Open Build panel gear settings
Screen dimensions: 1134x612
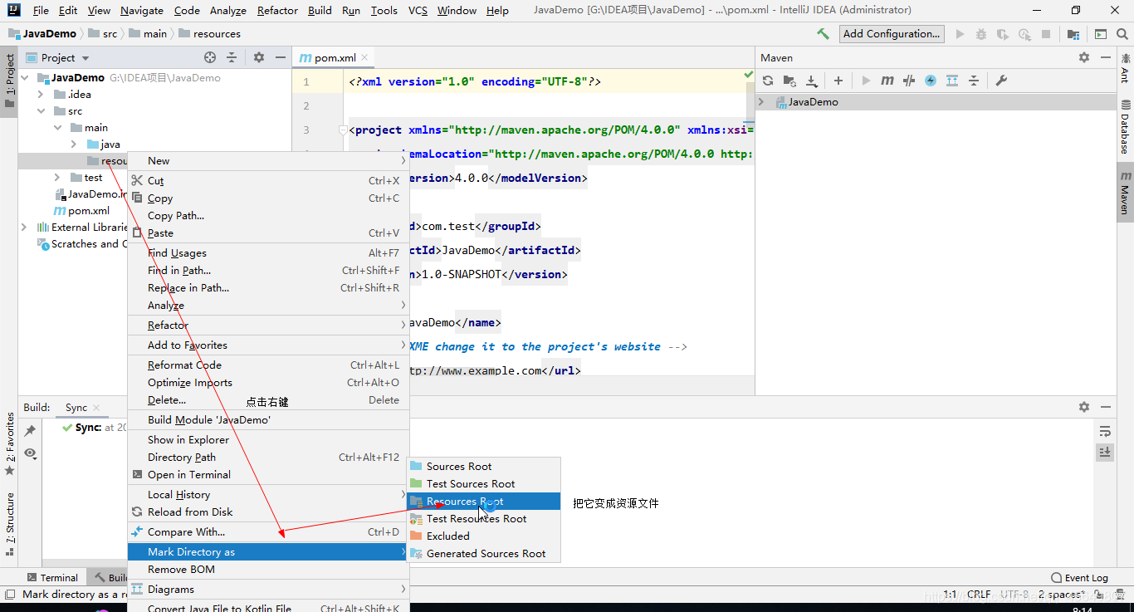(1084, 407)
